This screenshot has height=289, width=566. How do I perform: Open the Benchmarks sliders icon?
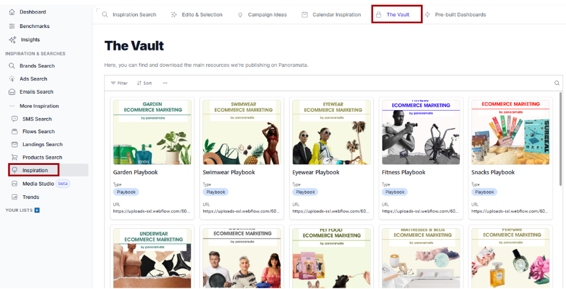click(x=12, y=26)
